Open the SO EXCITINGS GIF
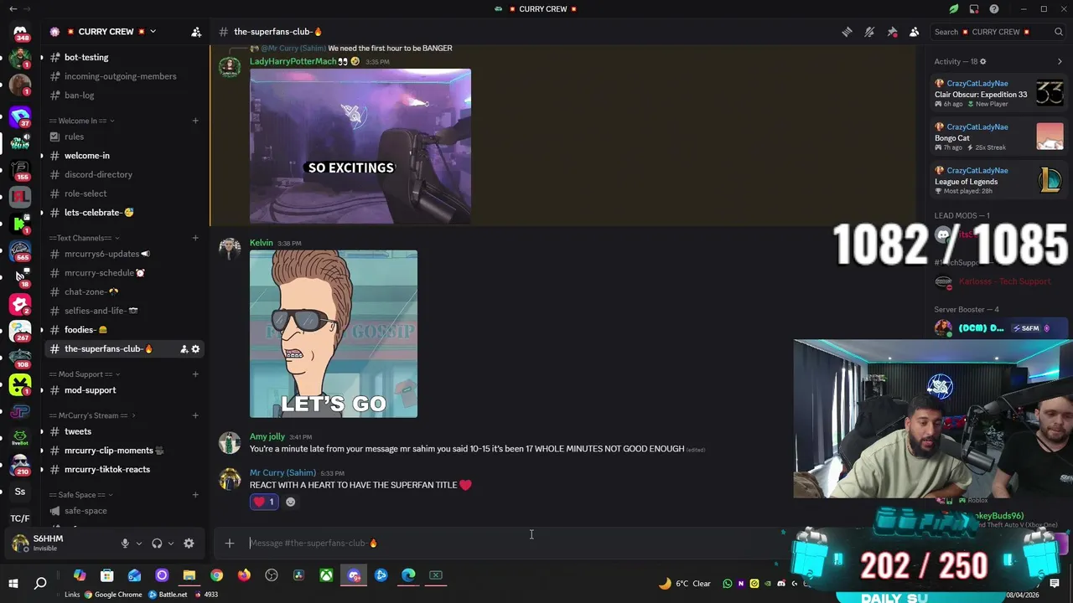 point(360,147)
